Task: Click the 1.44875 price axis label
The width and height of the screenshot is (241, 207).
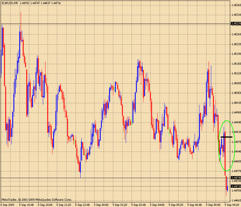Action: click(x=236, y=142)
